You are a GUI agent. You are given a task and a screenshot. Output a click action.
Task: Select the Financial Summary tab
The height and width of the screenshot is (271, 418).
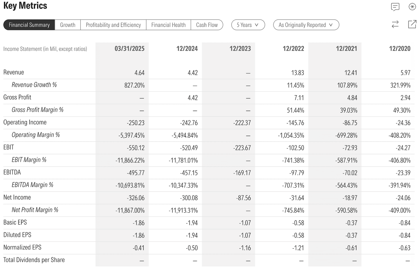29,25
